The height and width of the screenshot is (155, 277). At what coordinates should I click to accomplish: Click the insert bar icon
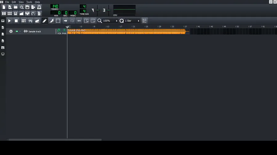pos(86,21)
